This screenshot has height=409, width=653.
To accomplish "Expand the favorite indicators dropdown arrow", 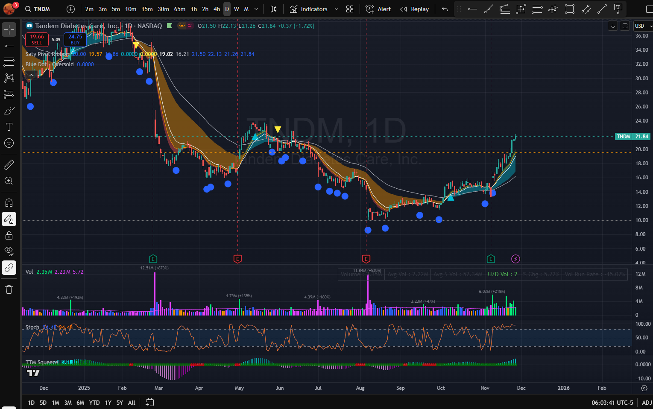I will 337,9.
